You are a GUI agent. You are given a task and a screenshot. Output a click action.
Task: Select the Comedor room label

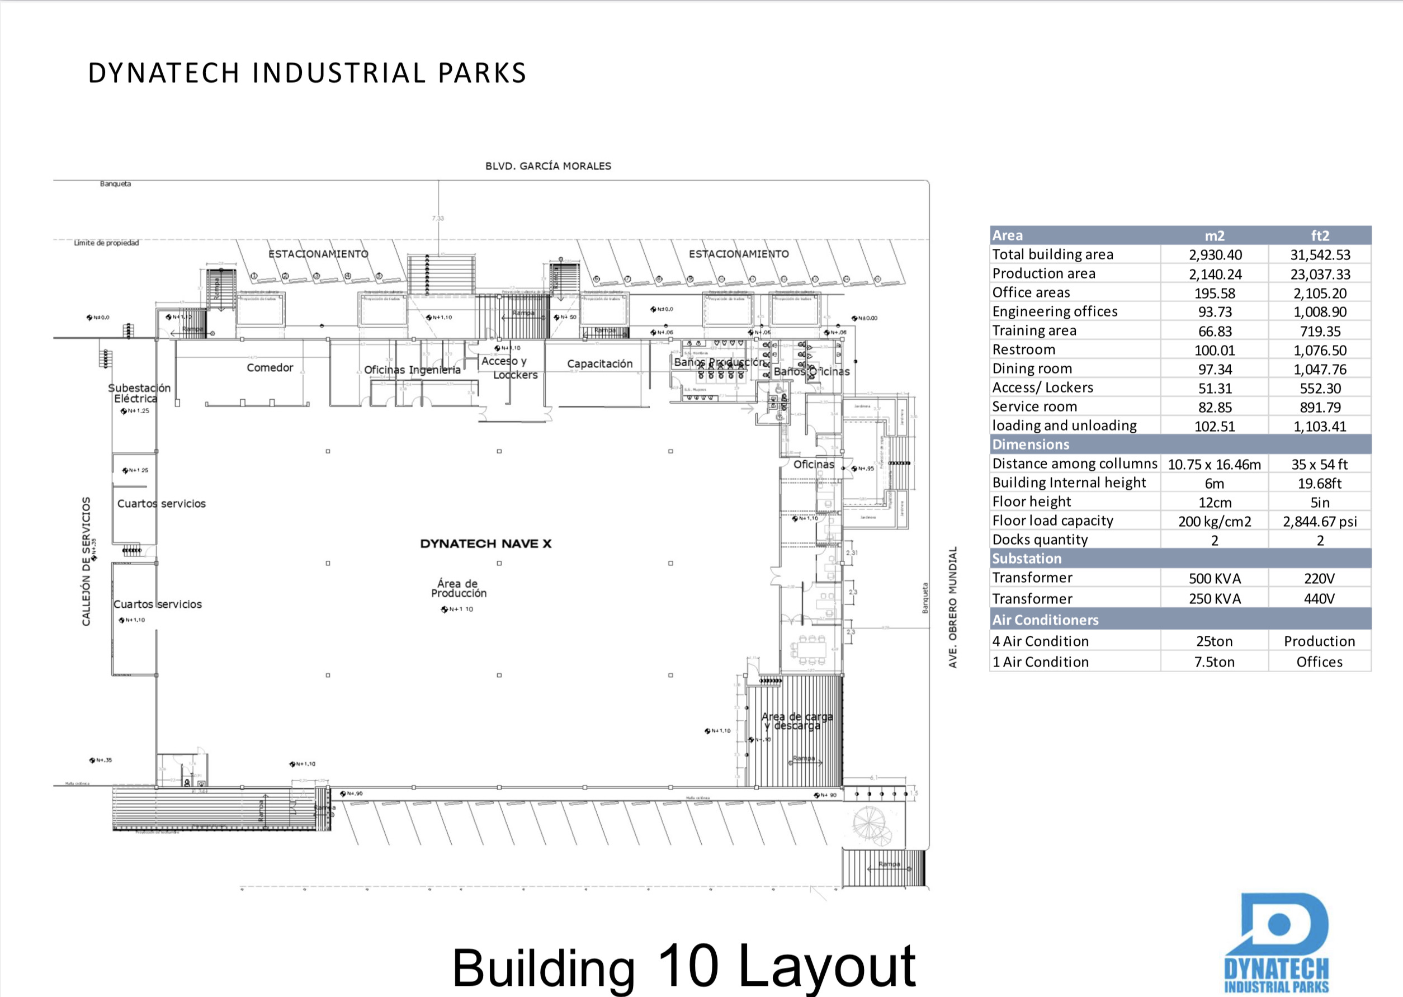pos(270,368)
